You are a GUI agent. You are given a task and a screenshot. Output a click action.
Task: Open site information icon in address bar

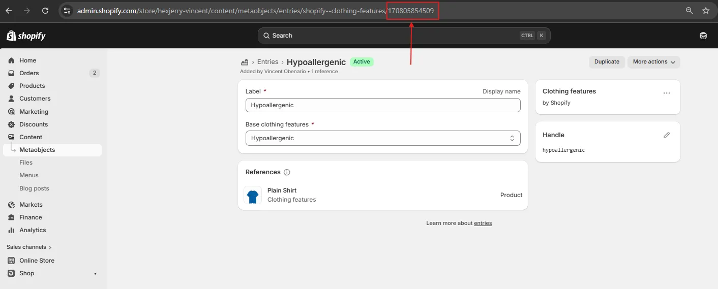[67, 11]
